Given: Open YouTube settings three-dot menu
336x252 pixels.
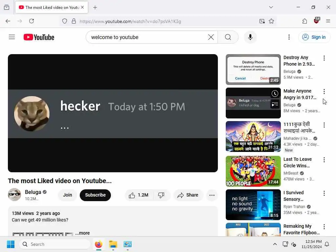Looking at the screenshot, I should 289,37.
